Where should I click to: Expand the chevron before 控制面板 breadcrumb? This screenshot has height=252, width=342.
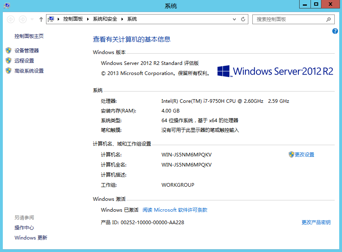[x=59, y=19]
